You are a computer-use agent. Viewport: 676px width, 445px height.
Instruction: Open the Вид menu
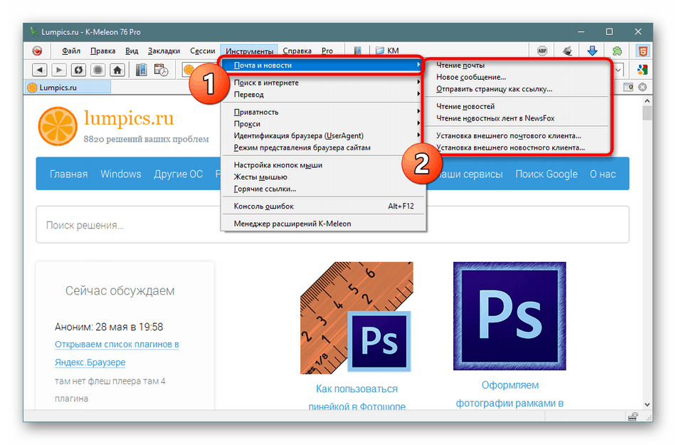(x=132, y=51)
